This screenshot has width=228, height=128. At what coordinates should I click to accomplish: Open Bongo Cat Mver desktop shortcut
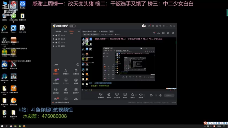4,91
